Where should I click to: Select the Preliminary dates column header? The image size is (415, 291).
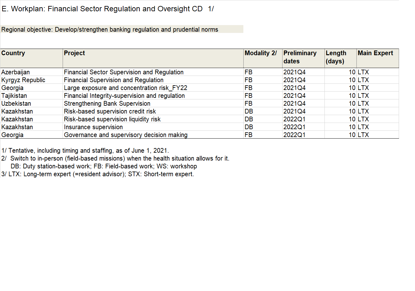300,57
